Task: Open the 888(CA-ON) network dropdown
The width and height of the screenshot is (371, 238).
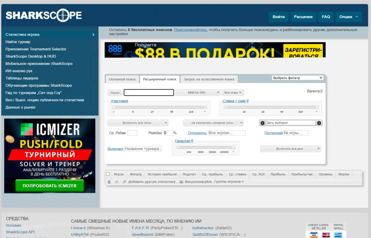Action: point(198,92)
